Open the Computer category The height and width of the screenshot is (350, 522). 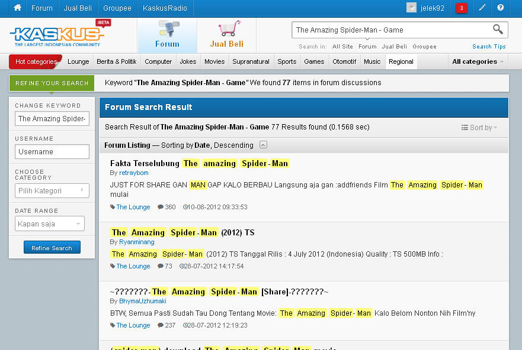[158, 61]
